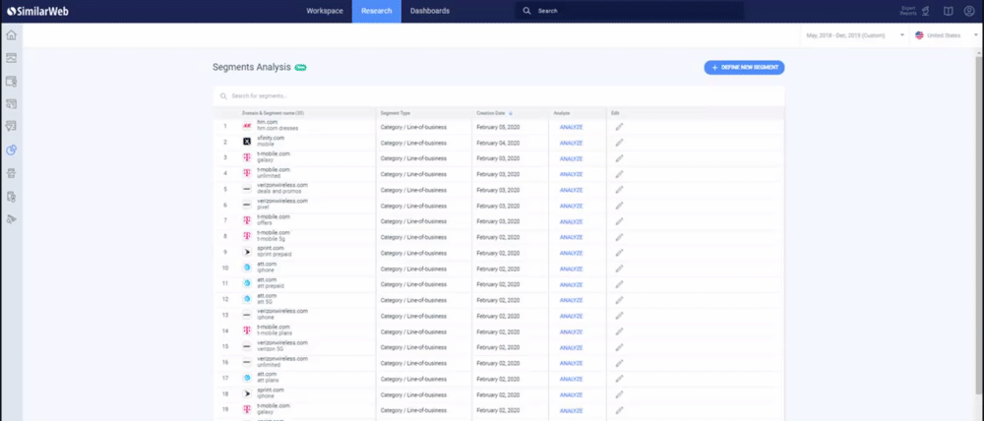Image resolution: width=984 pixels, height=421 pixels.
Task: Click the SimilarWeb logo
Action: point(37,11)
